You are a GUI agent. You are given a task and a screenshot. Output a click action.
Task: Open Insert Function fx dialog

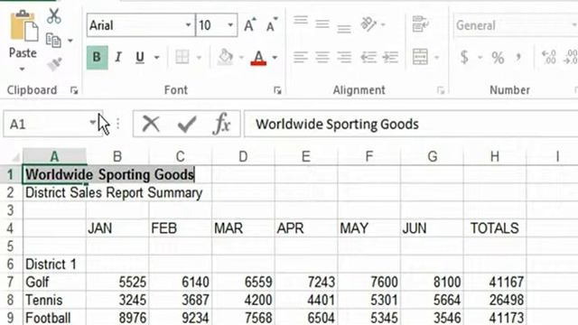(221, 124)
